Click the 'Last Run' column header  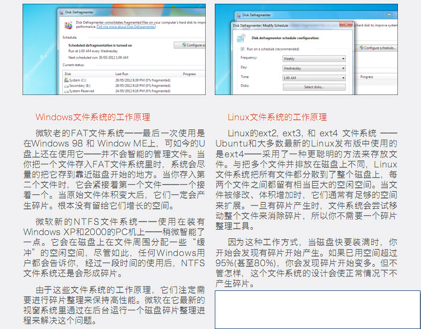(x=121, y=74)
